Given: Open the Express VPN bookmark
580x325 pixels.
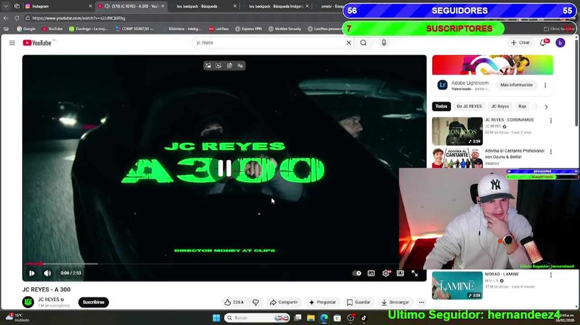Looking at the screenshot, I should click(248, 29).
